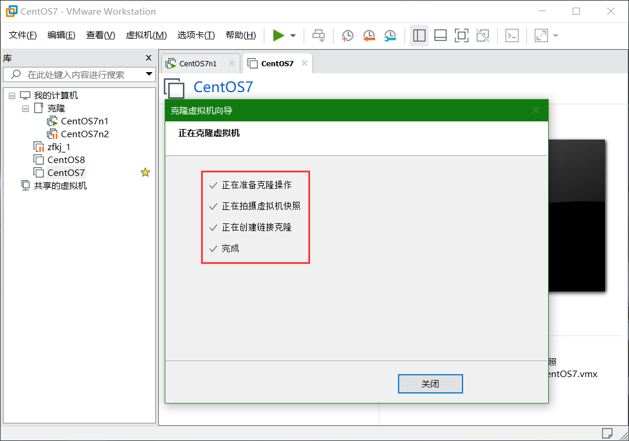This screenshot has height=441, width=629.
Task: Click the 正在拍摄虚拟机快照 step text
Action: pos(261,206)
